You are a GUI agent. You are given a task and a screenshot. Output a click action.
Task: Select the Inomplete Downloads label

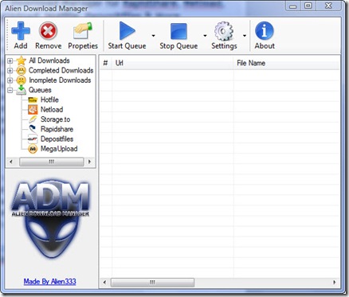click(x=60, y=80)
